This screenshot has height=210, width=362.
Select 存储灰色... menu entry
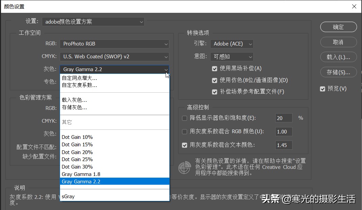(115, 107)
